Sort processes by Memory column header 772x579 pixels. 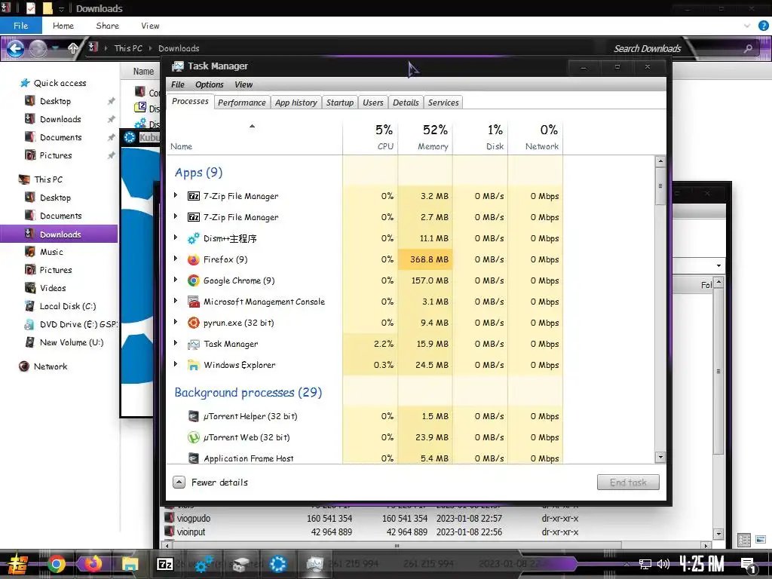(425, 137)
